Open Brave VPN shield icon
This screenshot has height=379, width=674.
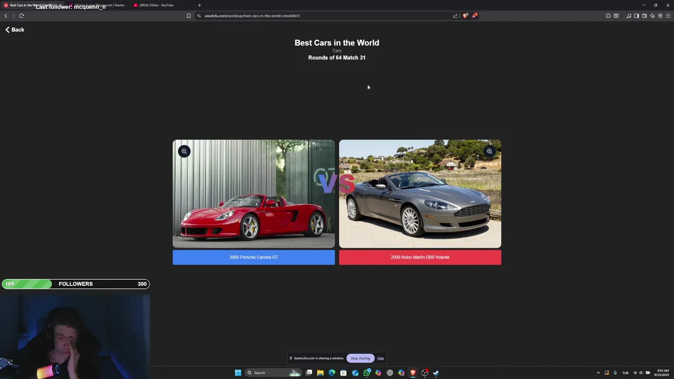pyautogui.click(x=660, y=16)
